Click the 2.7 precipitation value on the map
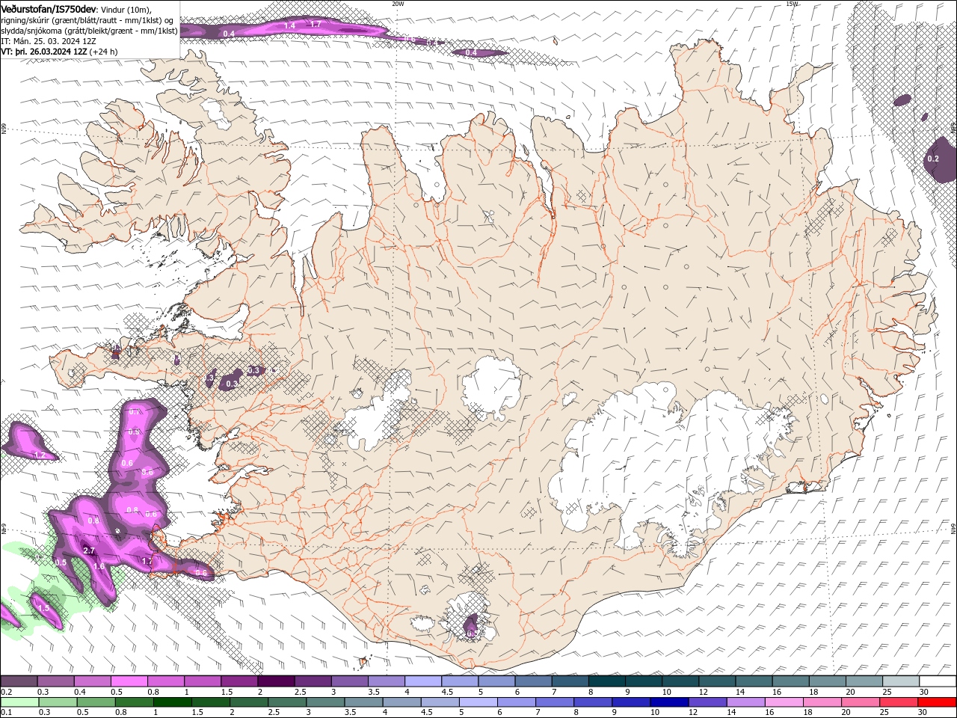 (x=89, y=550)
